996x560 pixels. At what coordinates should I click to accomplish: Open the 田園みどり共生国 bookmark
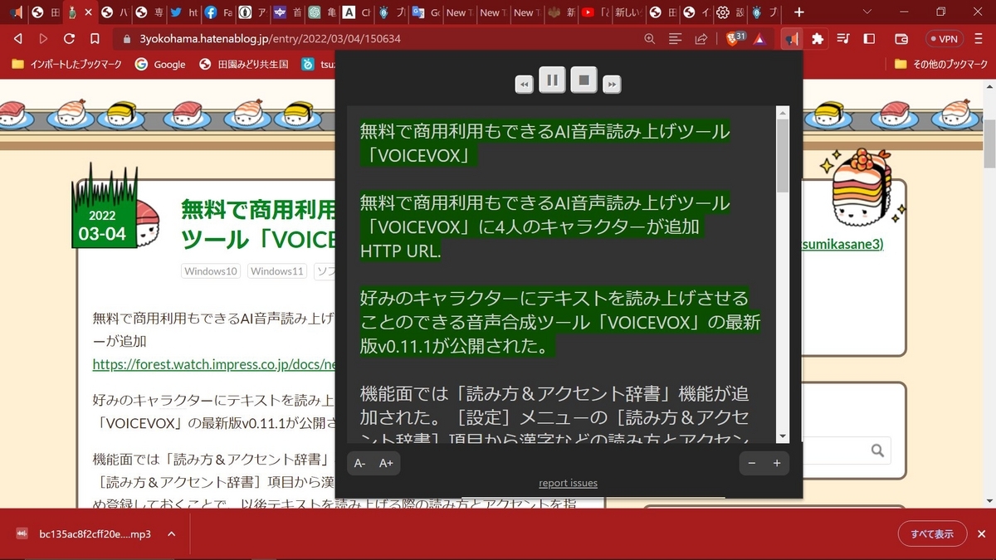tap(243, 64)
